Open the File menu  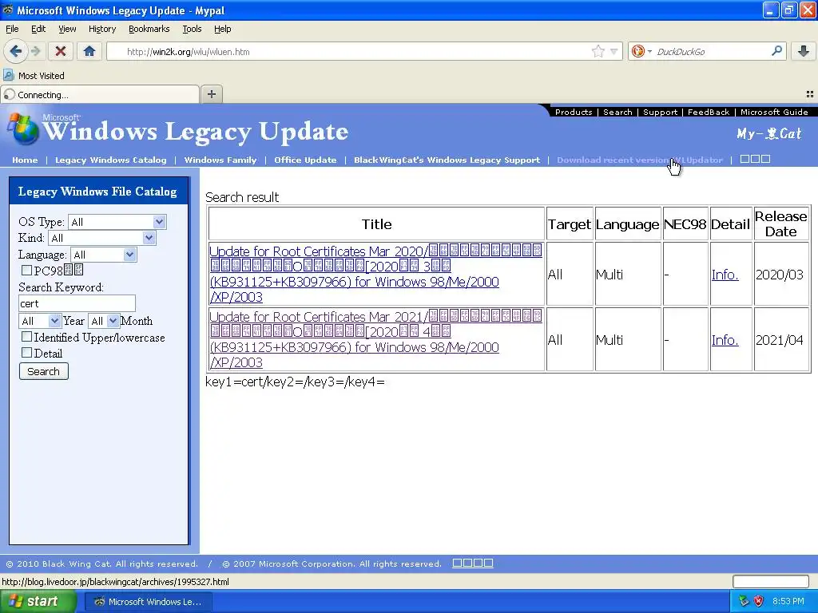pos(12,29)
